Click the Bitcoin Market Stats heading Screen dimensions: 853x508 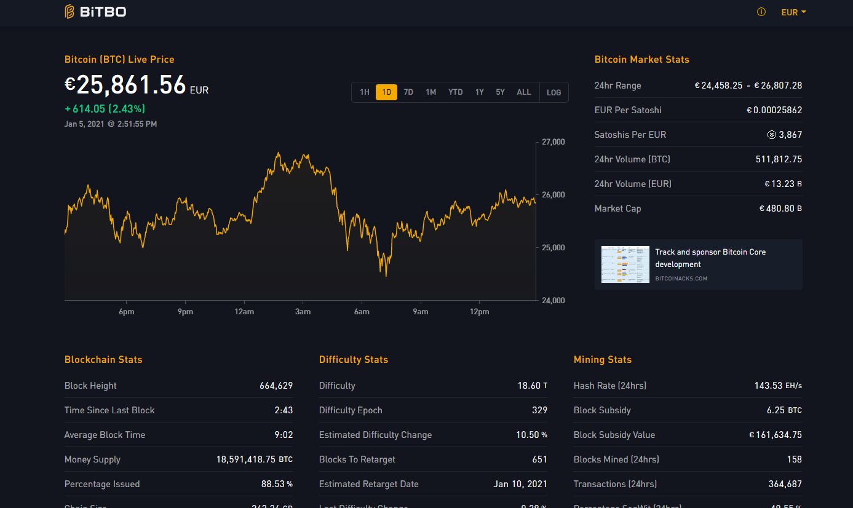(641, 60)
